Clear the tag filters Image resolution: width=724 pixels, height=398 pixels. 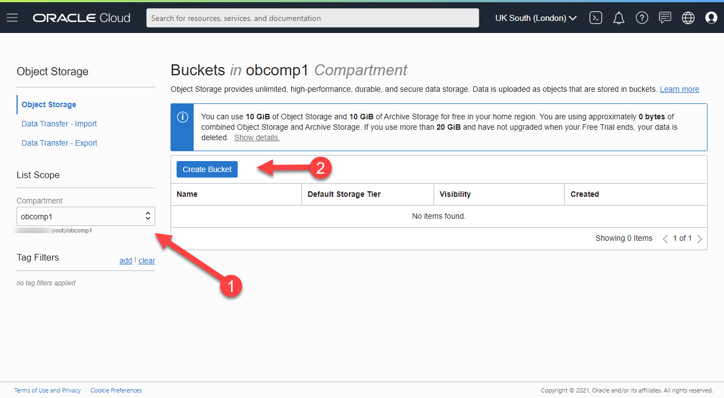[x=147, y=261]
